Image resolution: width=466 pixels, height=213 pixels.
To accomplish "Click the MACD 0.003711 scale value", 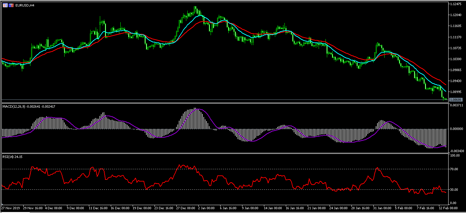I will 457,105.
